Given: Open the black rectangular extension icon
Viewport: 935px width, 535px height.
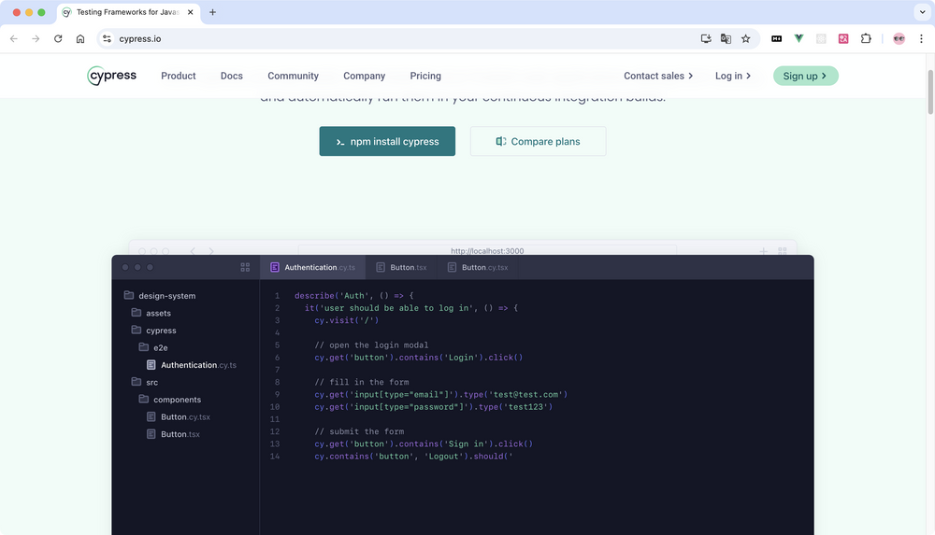Looking at the screenshot, I should tap(776, 38).
